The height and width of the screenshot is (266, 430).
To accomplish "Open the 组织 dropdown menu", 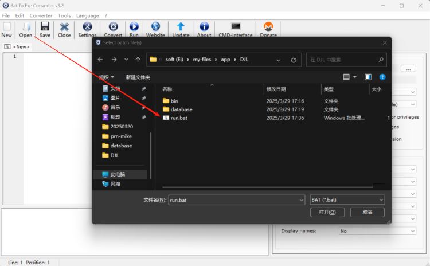I will pyautogui.click(x=107, y=77).
